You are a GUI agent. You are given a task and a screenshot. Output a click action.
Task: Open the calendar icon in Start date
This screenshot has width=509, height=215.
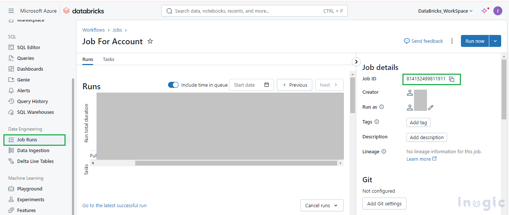(266, 85)
